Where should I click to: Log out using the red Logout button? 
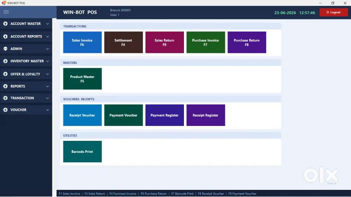[333, 12]
